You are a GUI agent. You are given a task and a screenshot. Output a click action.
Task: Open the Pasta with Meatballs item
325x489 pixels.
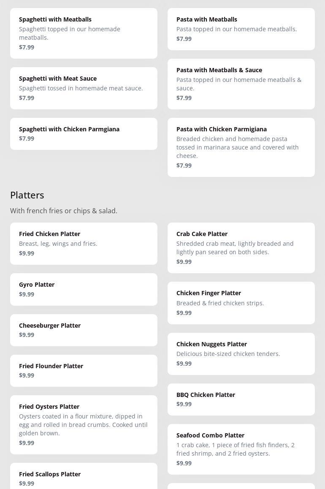point(241,29)
